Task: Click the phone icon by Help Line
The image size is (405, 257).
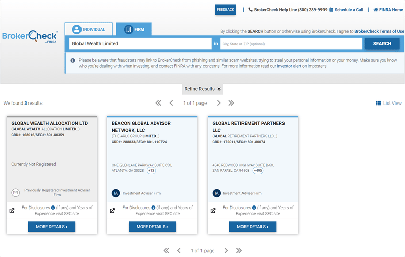Action: tap(250, 10)
